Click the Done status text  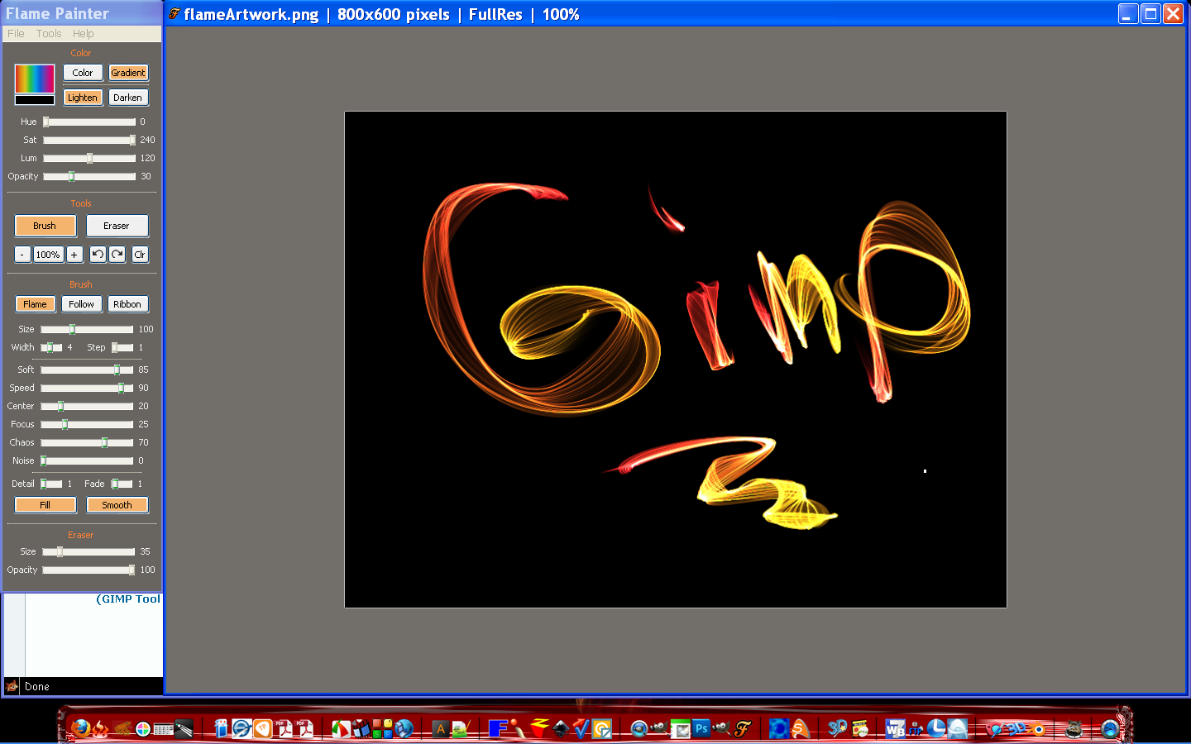37,686
